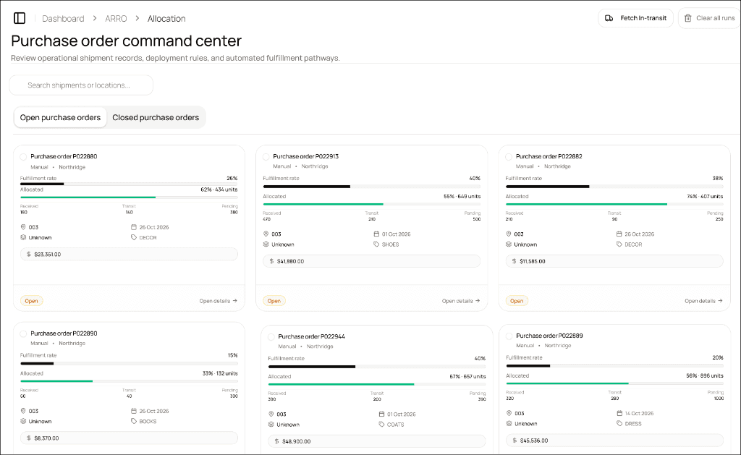Click calendar icon on P022944 card
The height and width of the screenshot is (455, 741).
(382, 414)
